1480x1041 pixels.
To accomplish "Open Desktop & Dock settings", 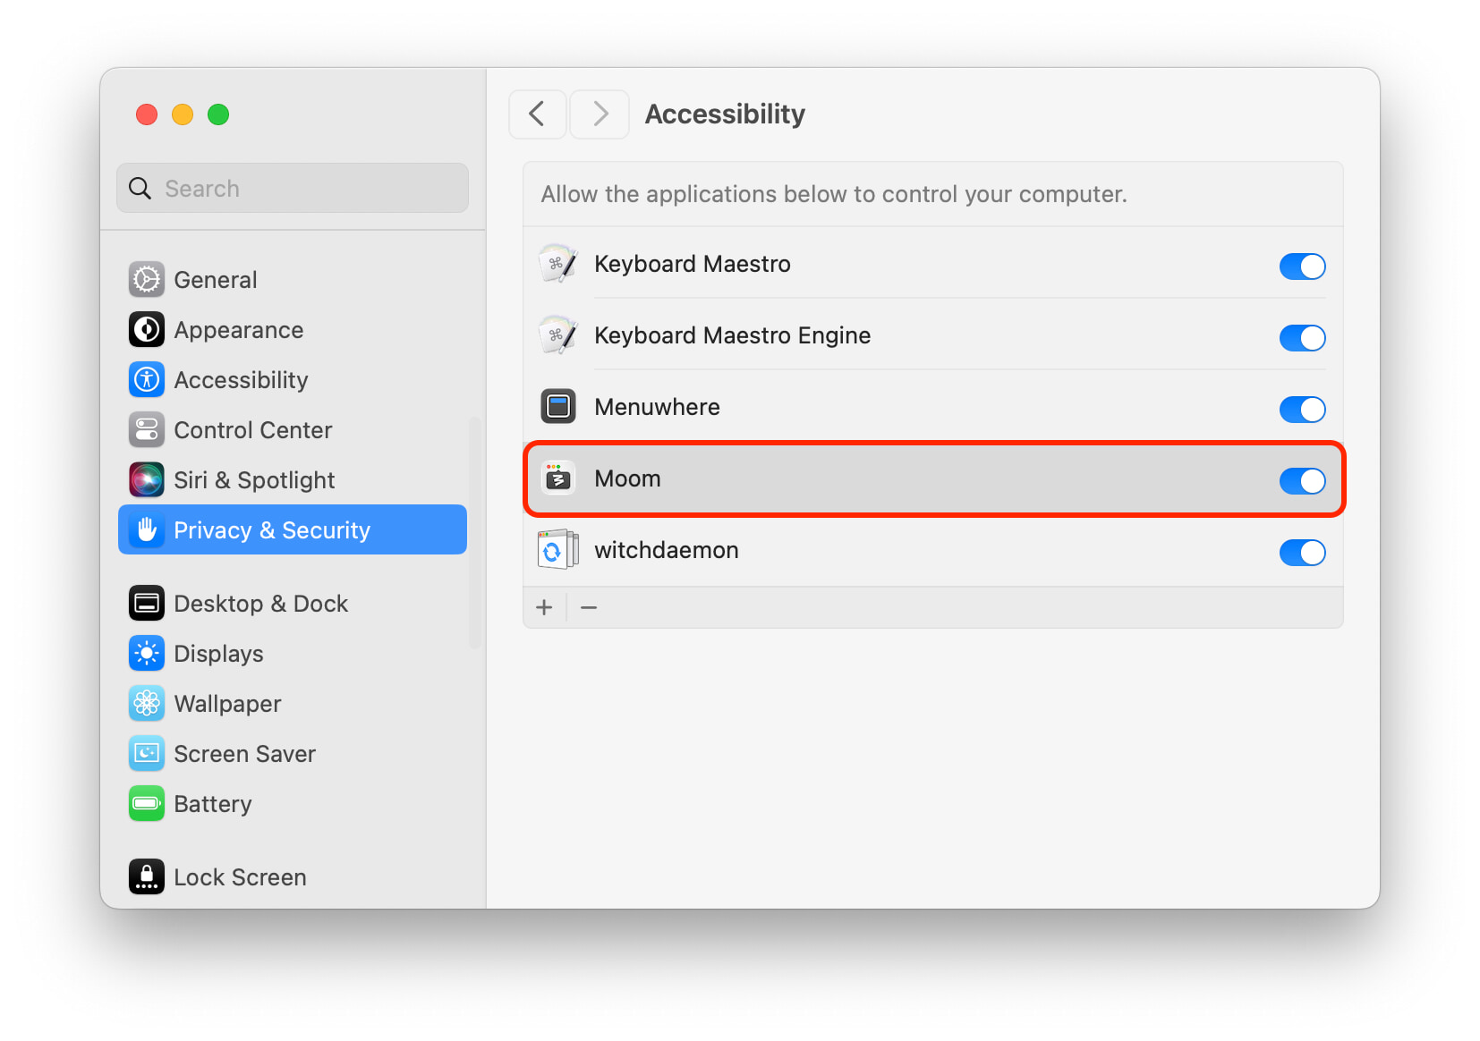I will [x=260, y=604].
